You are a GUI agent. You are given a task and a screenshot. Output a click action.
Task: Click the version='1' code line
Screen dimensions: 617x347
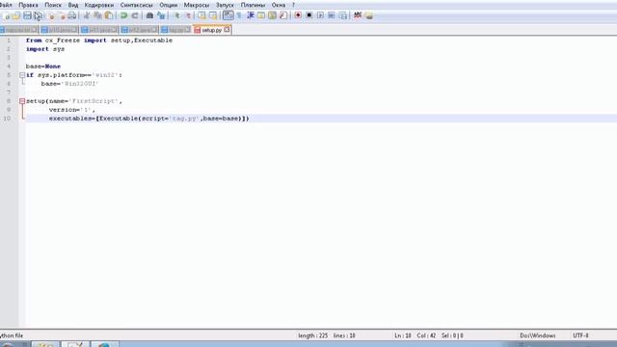click(72, 110)
